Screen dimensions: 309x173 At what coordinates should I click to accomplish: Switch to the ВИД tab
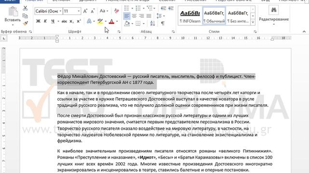pos(266,1)
